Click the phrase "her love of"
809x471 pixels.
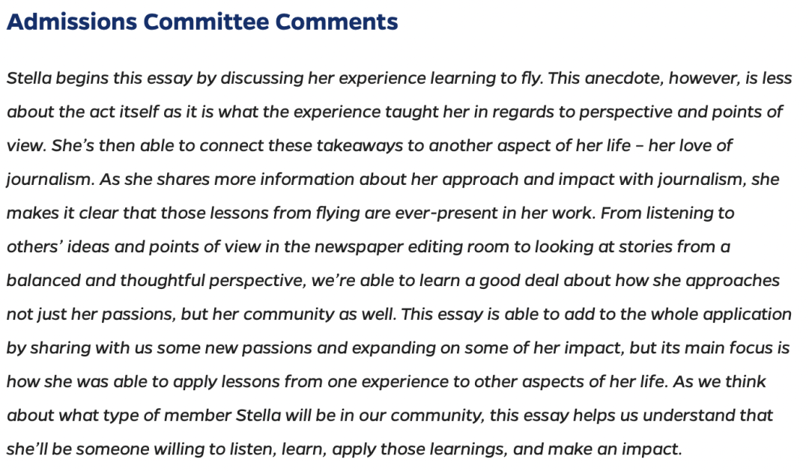691,145
